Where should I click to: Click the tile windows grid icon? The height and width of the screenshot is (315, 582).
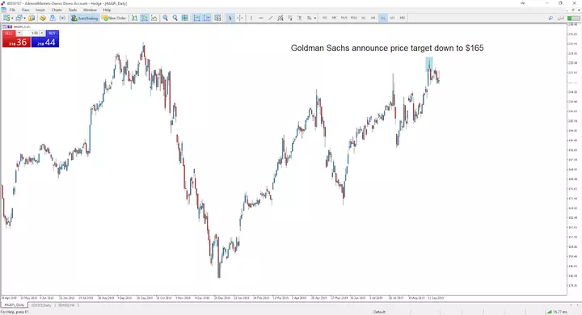[185, 18]
